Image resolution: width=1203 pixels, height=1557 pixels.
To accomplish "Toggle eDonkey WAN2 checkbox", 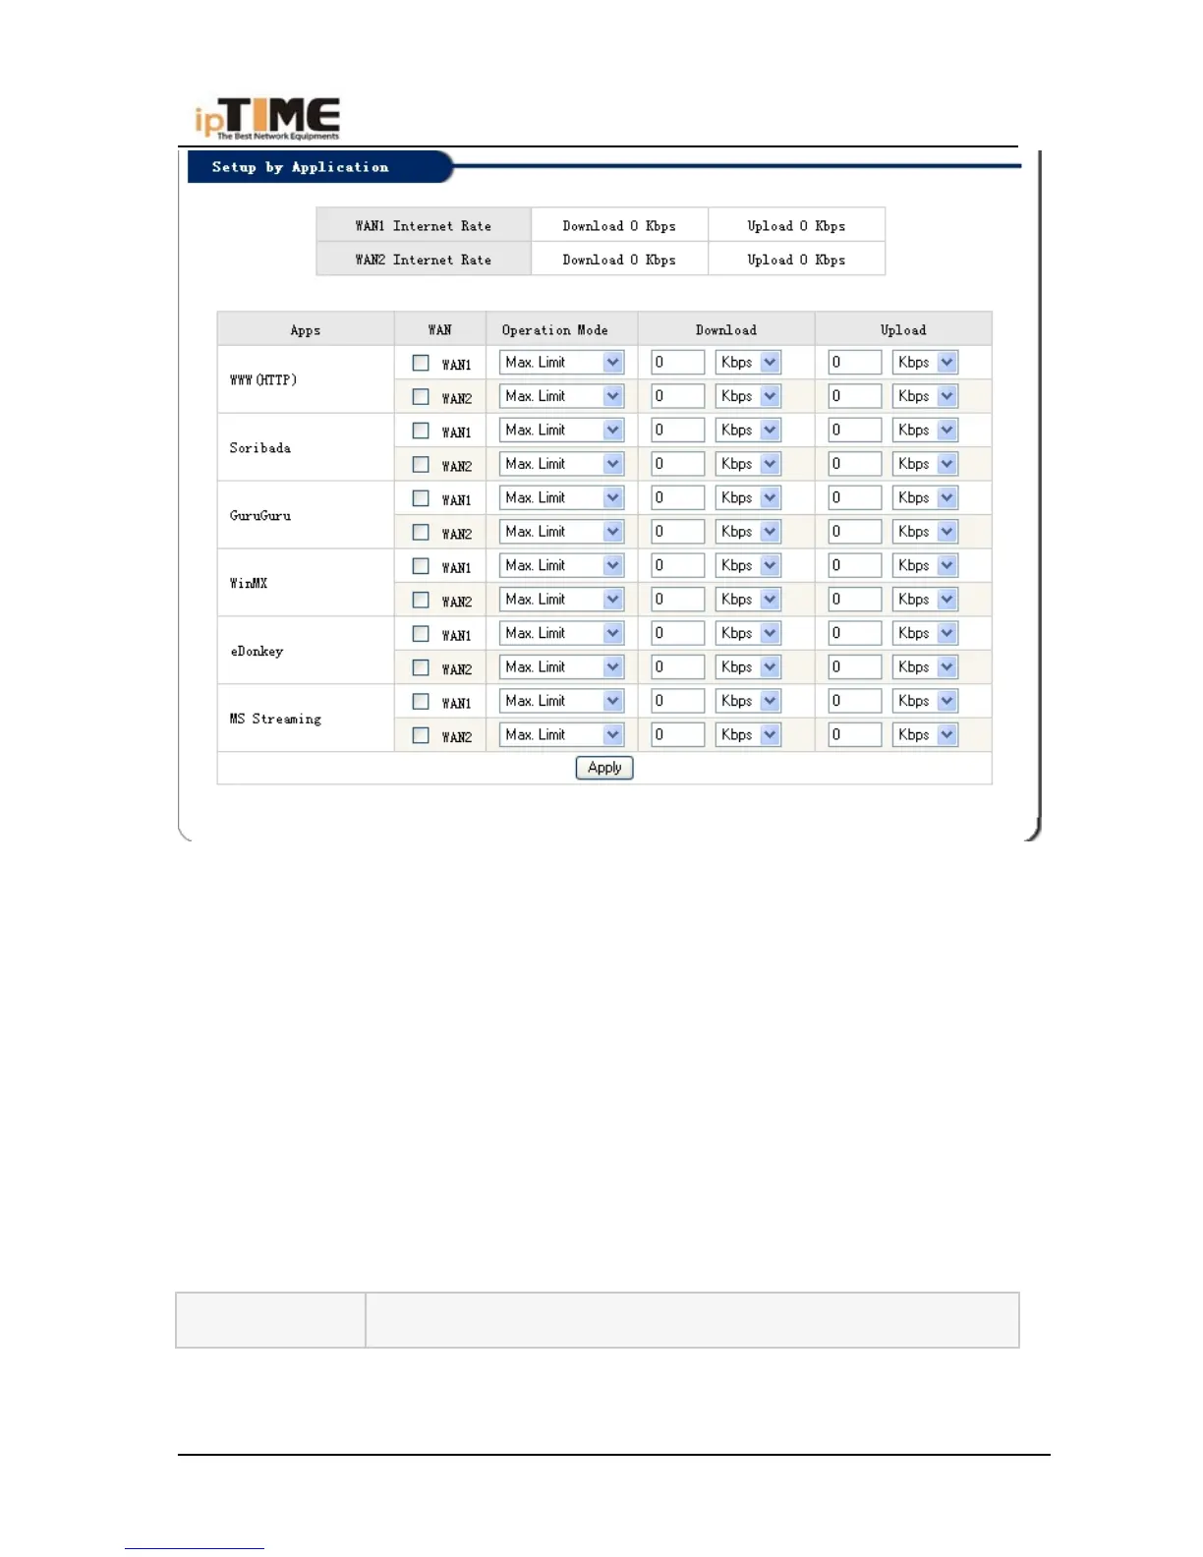I will pyautogui.click(x=421, y=667).
